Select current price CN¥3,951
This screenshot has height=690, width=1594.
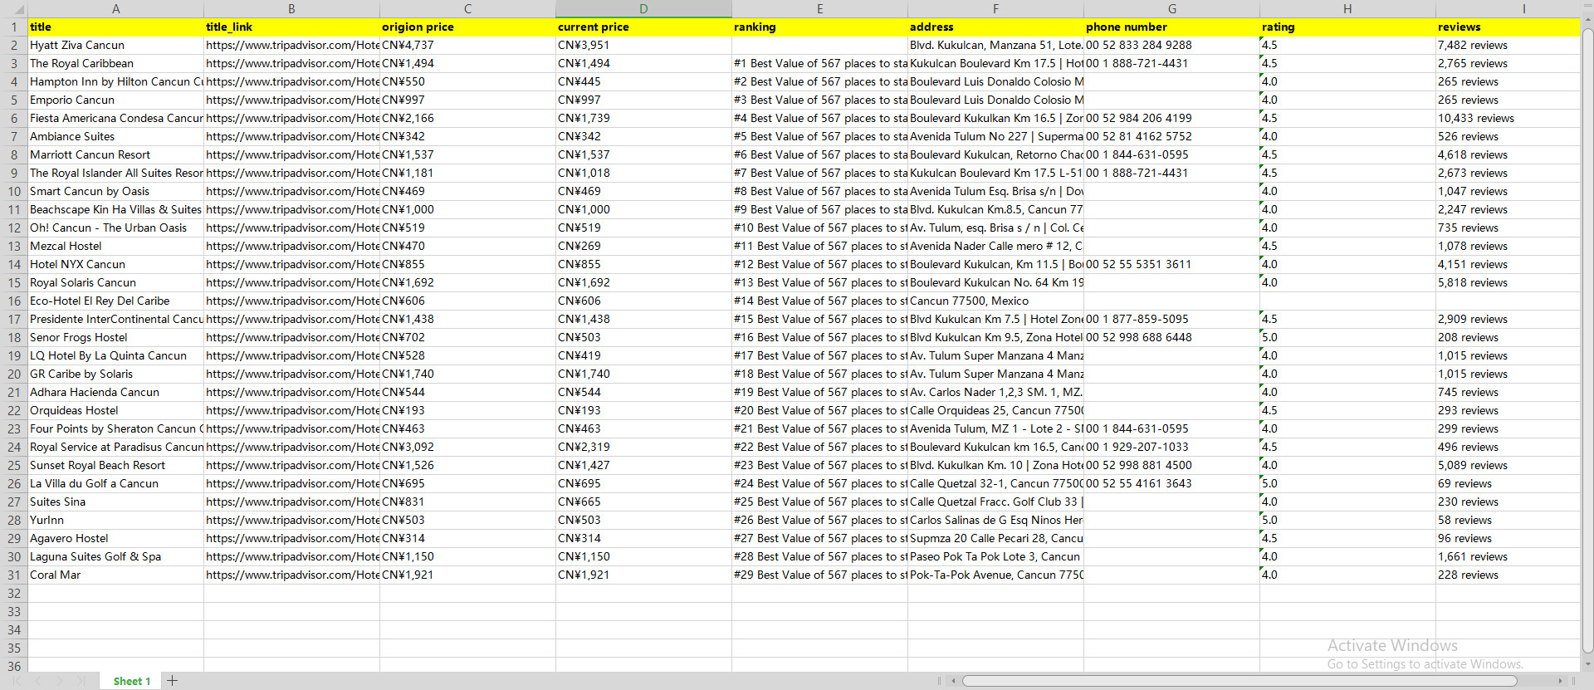pyautogui.click(x=644, y=46)
